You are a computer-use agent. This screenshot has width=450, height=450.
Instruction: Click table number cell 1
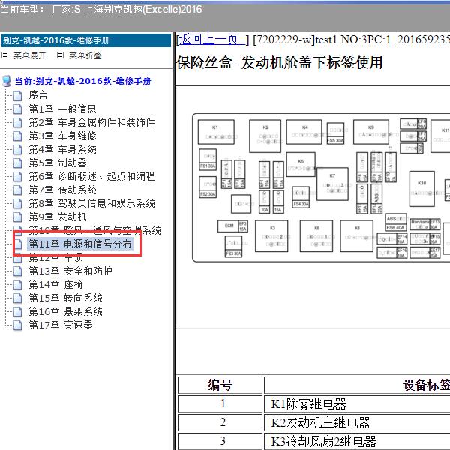(x=220, y=403)
